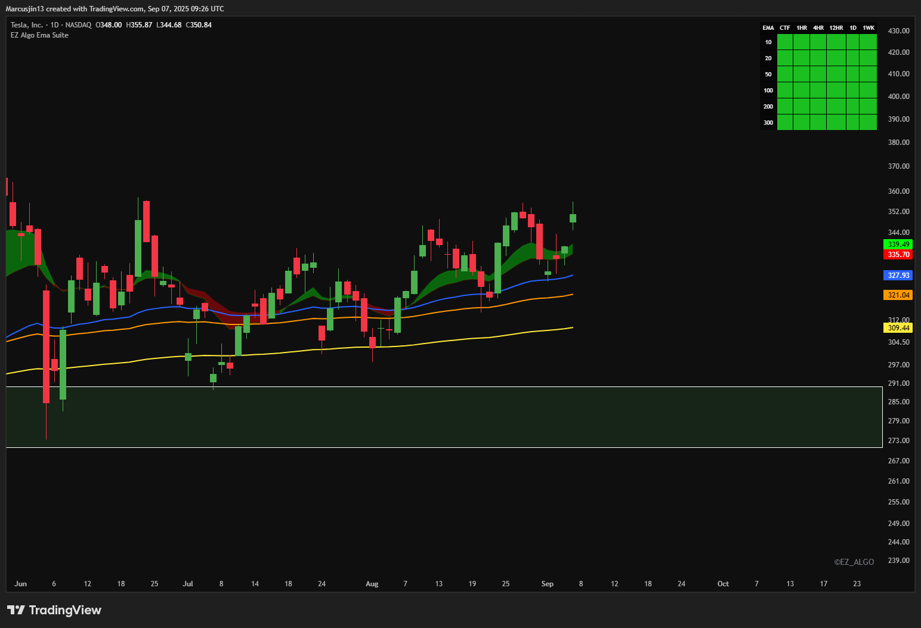921x628 pixels.
Task: Click the EMA 20 row label
Action: [768, 58]
